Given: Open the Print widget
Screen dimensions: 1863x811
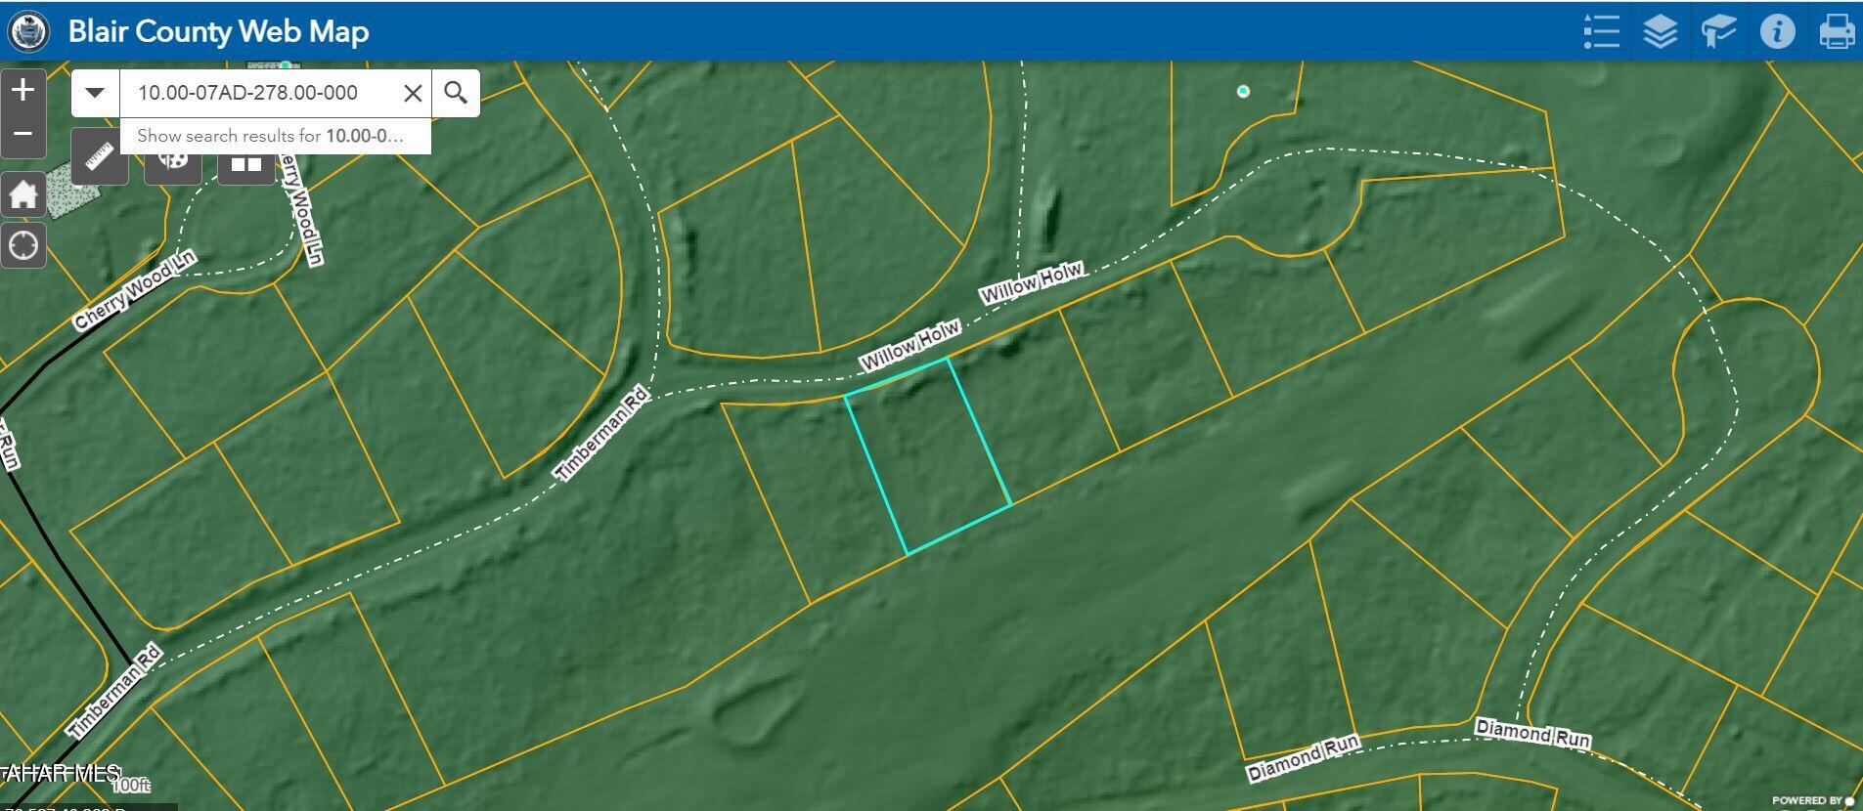Looking at the screenshot, I should (x=1836, y=31).
